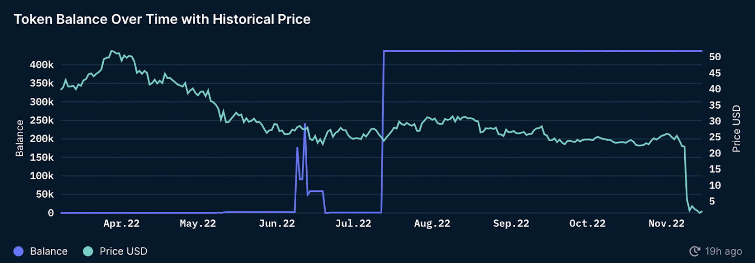Select the Nov.22 label on the time axis
This screenshot has height=263, width=755.
(666, 224)
